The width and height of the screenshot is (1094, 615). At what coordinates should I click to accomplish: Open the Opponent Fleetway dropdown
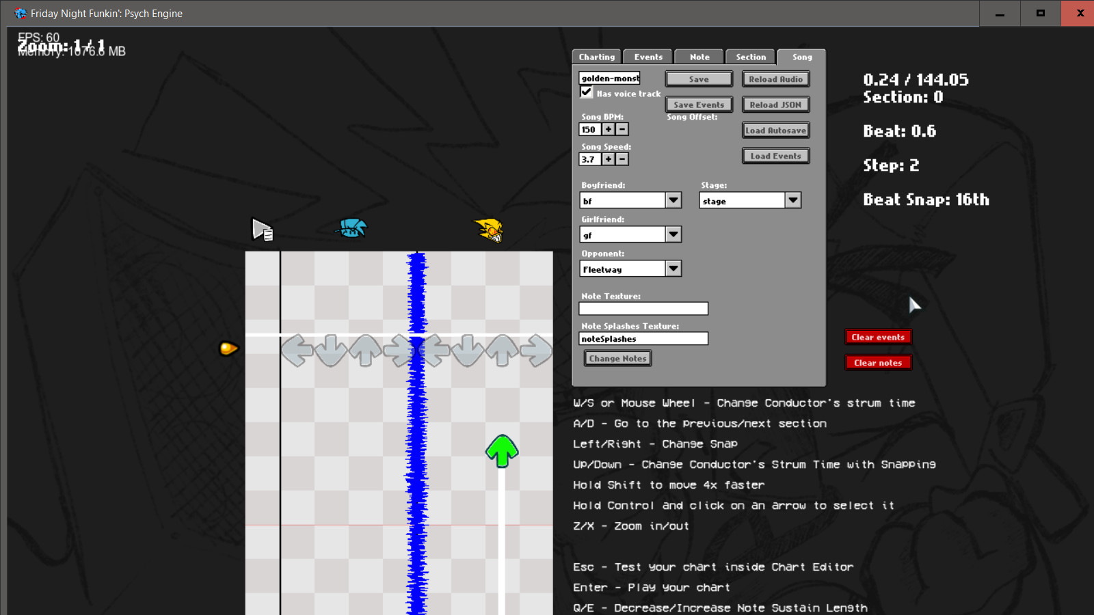click(673, 269)
